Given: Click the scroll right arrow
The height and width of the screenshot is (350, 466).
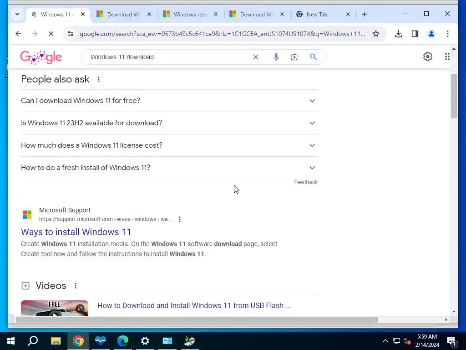Looking at the screenshot, I should (x=446, y=319).
